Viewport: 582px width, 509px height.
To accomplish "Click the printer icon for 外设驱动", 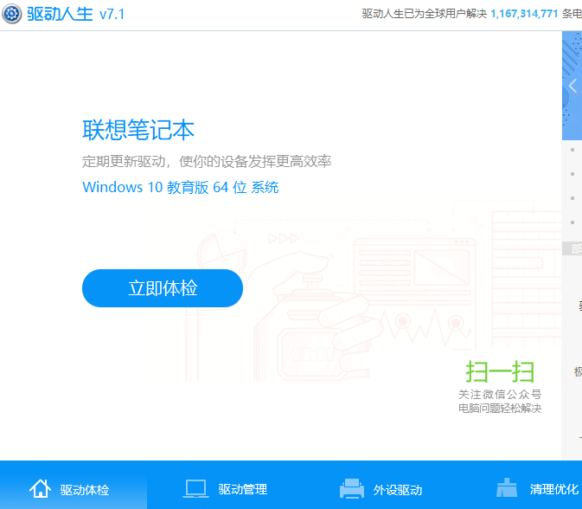I will [352, 489].
